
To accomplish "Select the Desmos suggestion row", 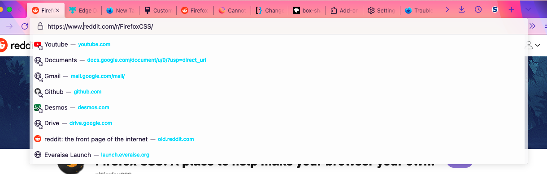I will (x=278, y=107).
